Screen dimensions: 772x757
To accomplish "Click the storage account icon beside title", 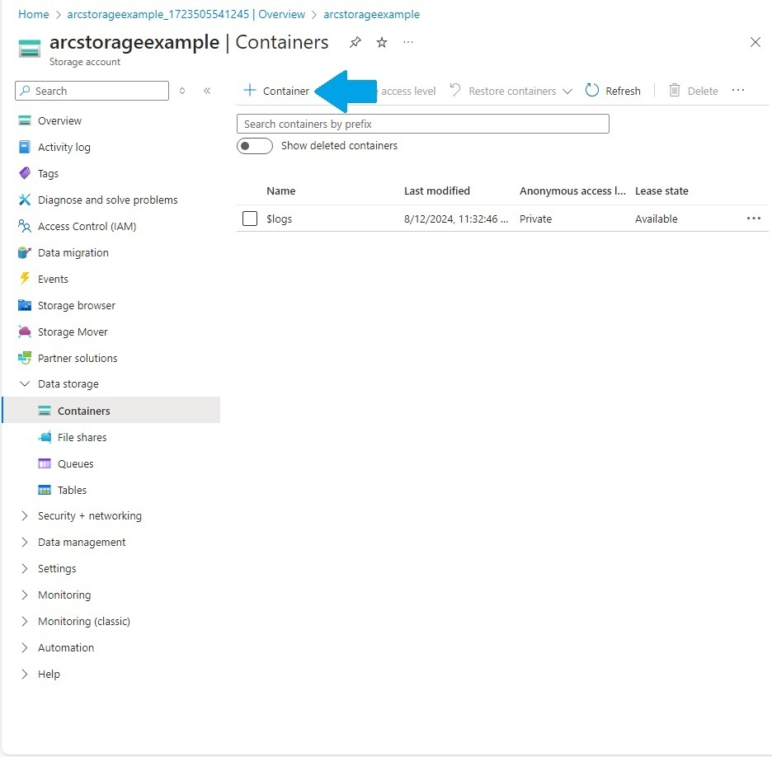I will coord(29,49).
